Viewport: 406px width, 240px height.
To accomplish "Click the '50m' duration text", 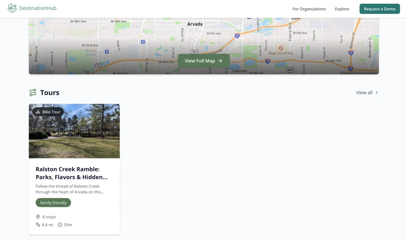I will point(68,225).
